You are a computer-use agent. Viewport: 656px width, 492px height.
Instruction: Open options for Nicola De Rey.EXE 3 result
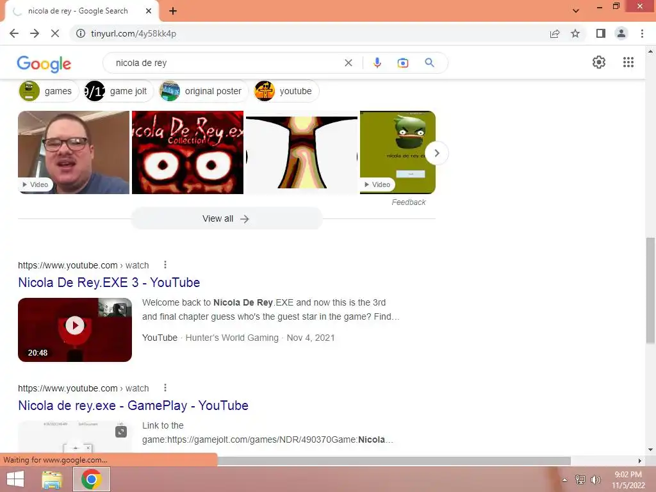[165, 265]
